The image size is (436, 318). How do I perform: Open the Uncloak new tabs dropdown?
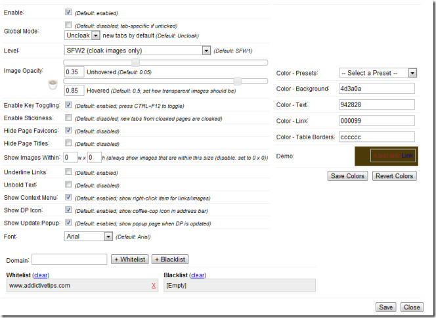pos(82,35)
